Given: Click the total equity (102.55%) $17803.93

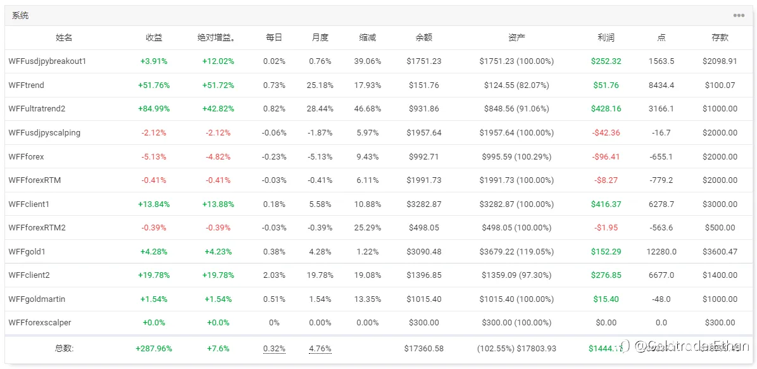Looking at the screenshot, I should coord(516,348).
